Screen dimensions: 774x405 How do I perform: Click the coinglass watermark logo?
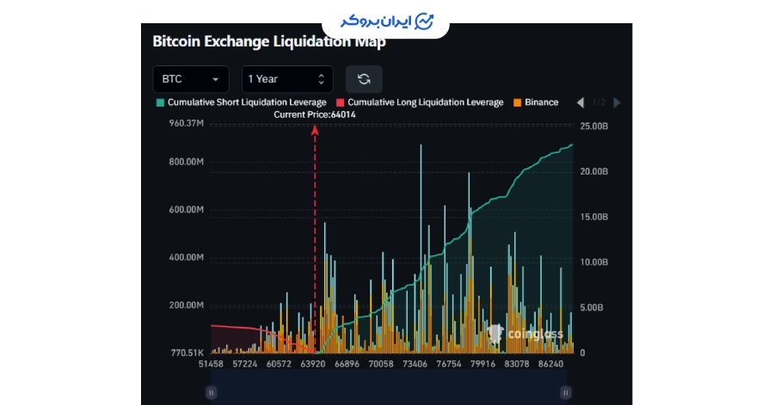[x=525, y=334]
